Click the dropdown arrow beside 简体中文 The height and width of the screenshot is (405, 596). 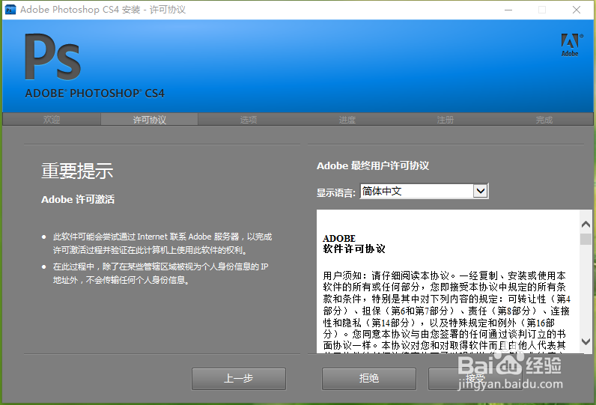[481, 191]
